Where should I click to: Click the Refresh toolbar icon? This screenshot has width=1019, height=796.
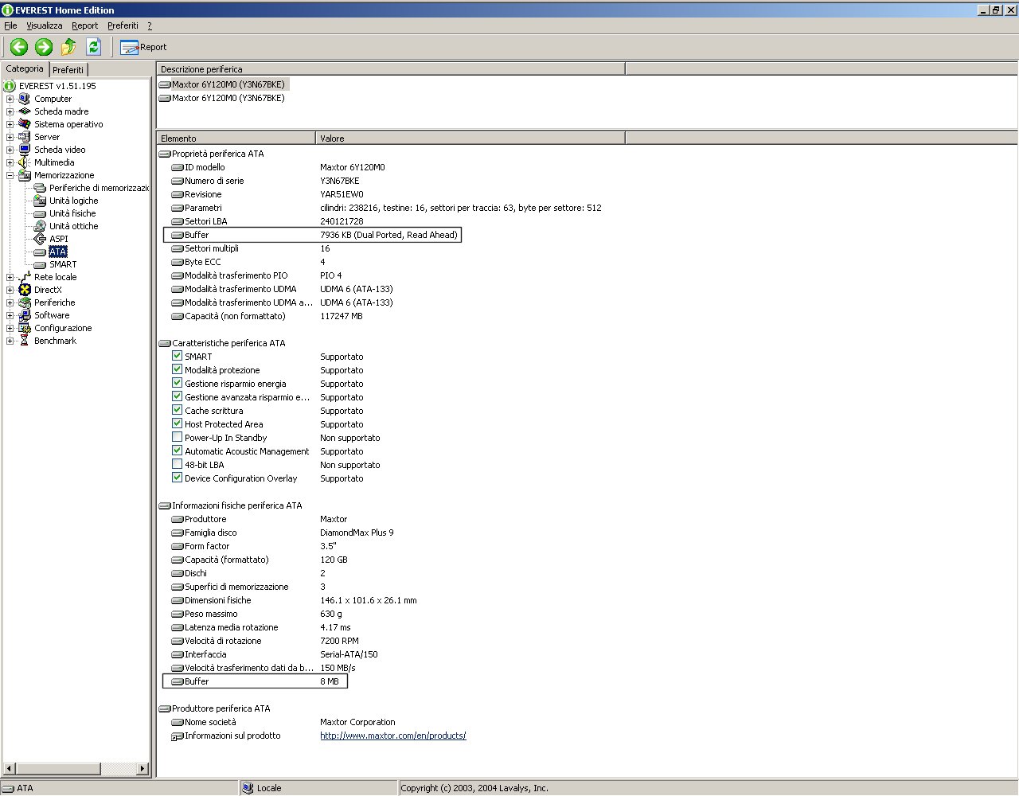[x=93, y=47]
